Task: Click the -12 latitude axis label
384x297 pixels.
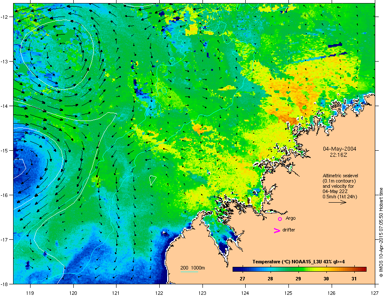Action: (4, 17)
